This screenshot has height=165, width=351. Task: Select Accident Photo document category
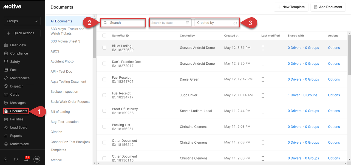[62, 61]
